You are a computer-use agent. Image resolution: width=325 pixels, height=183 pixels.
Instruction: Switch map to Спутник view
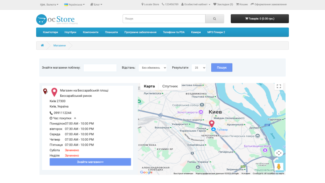(170, 86)
